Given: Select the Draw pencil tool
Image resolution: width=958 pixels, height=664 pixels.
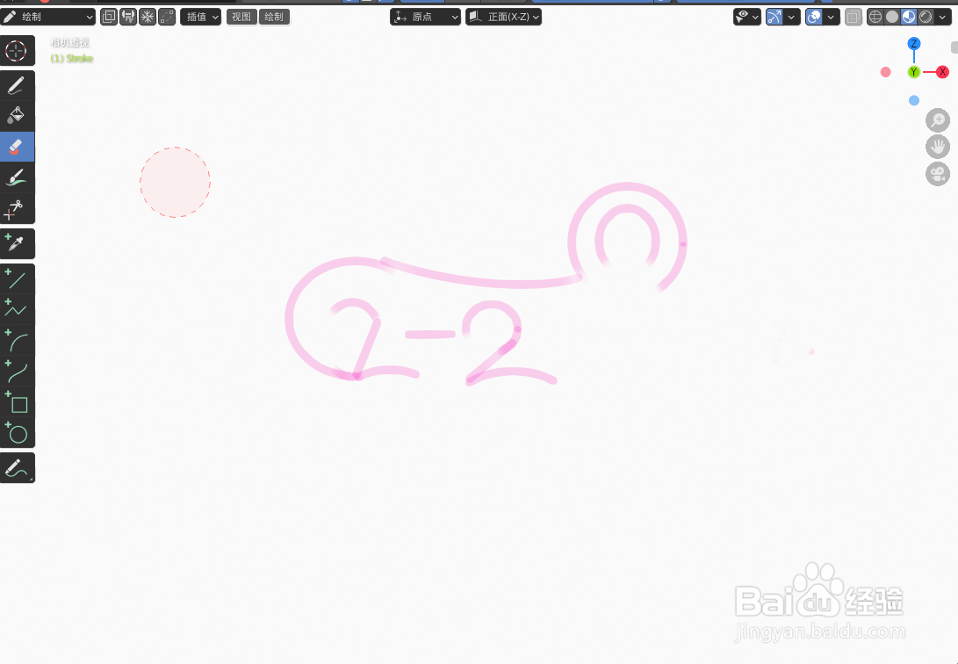Looking at the screenshot, I should click(x=17, y=85).
